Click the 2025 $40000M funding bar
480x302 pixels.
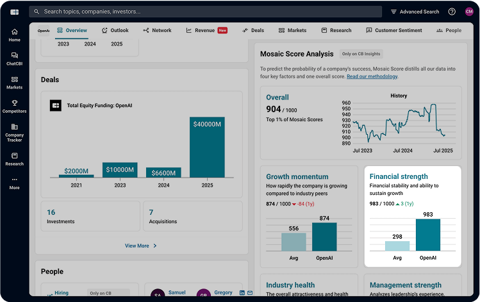207,147
